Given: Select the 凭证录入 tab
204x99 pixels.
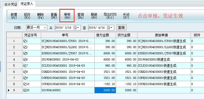Looking at the screenshot, I should pyautogui.click(x=27, y=4).
